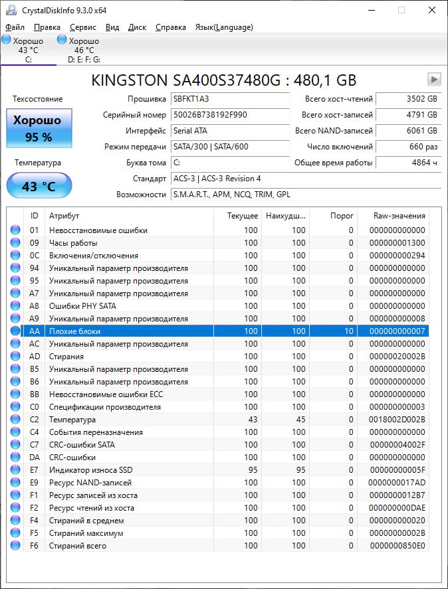The height and width of the screenshot is (589, 448).
Task: Select the Плохие блоки attribute row
Action: (218, 331)
